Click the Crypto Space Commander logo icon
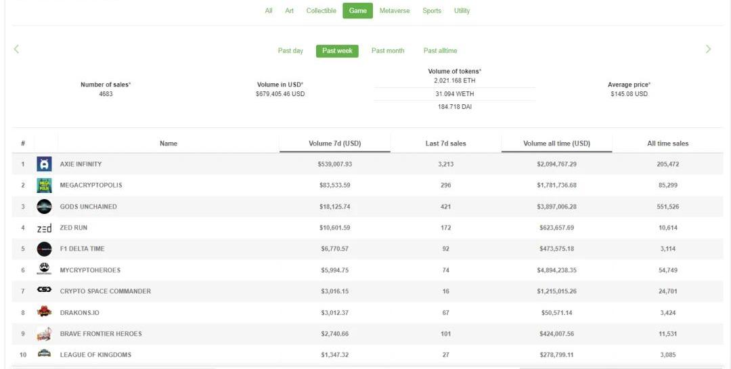This screenshot has height=369, width=731. (x=44, y=290)
